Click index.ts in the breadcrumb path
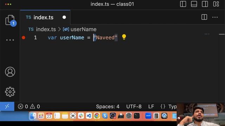This screenshot has height=126, width=225. pos(46,29)
